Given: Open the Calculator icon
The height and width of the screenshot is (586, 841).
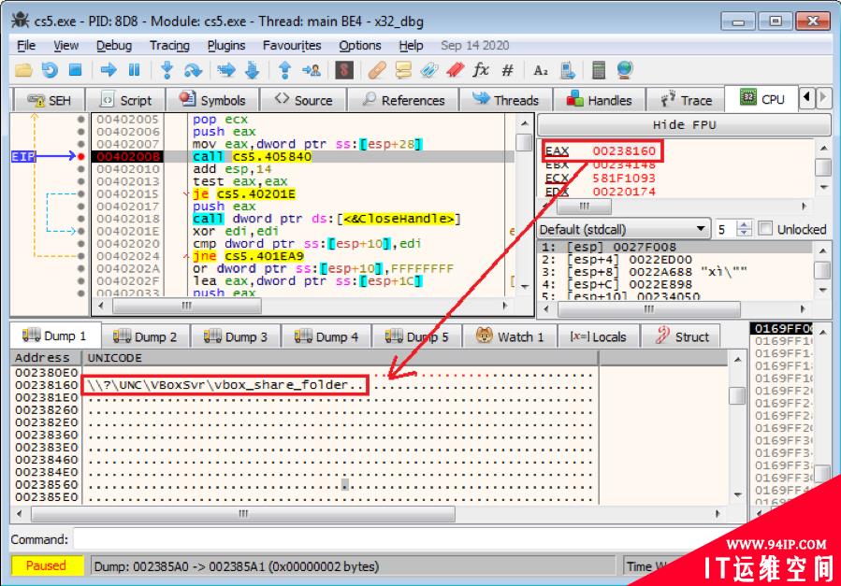Looking at the screenshot, I should tap(599, 70).
